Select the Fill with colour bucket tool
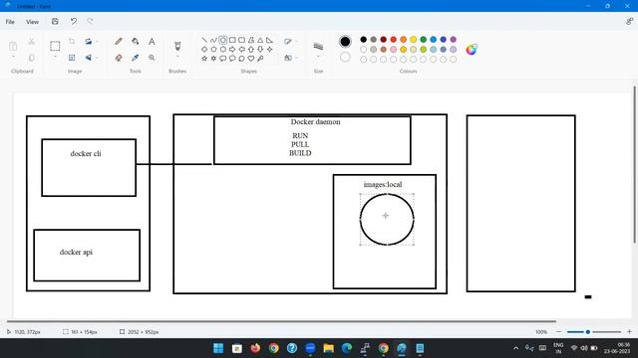Screen dimensions: 638x358 click(x=136, y=42)
